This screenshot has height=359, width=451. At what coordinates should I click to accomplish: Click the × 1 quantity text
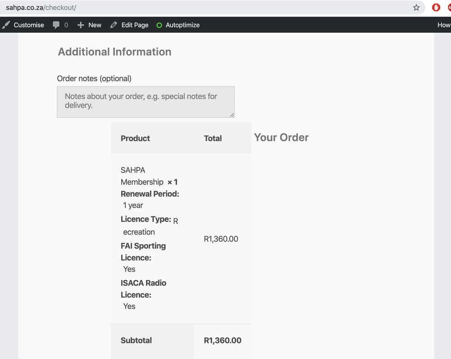coord(172,182)
